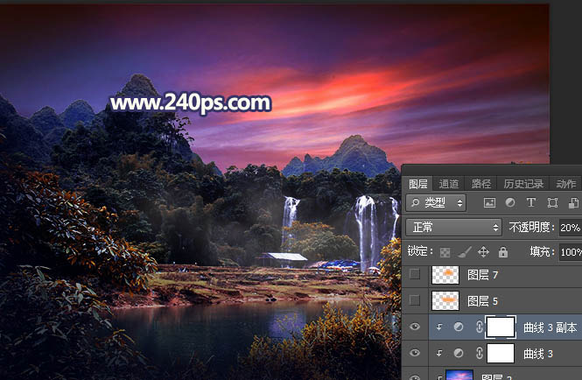Select the 图层 5 layer name
This screenshot has width=582, height=380.
tap(482, 301)
